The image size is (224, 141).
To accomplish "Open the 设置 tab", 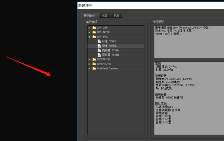I will (104, 15).
